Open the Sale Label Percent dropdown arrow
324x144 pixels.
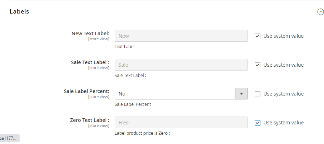[241, 94]
